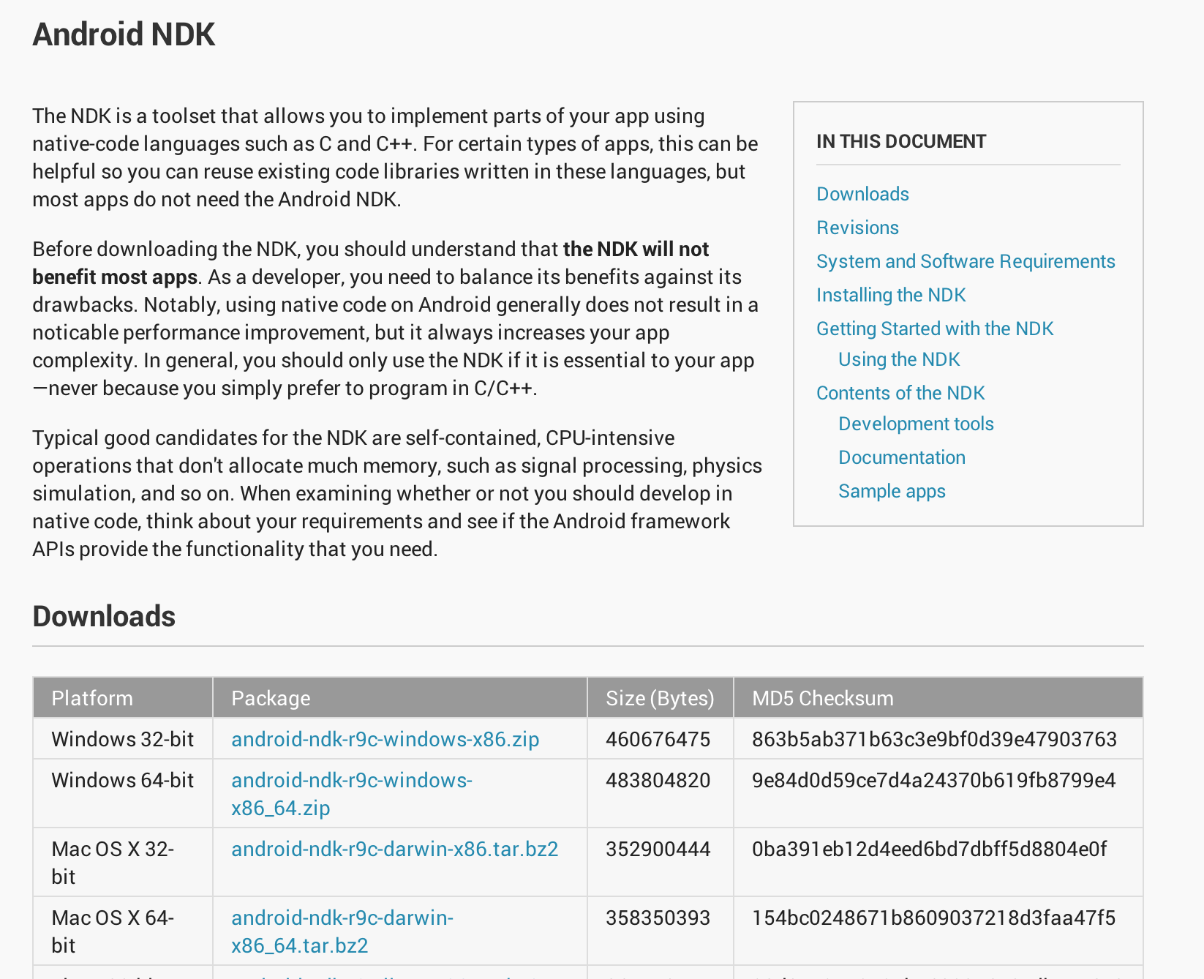The width and height of the screenshot is (1204, 979).
Task: Open the Development tools sub-link
Action: (x=916, y=424)
